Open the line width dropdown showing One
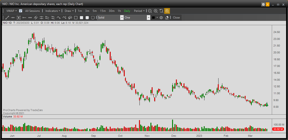288x140 pixels. click(137, 18)
